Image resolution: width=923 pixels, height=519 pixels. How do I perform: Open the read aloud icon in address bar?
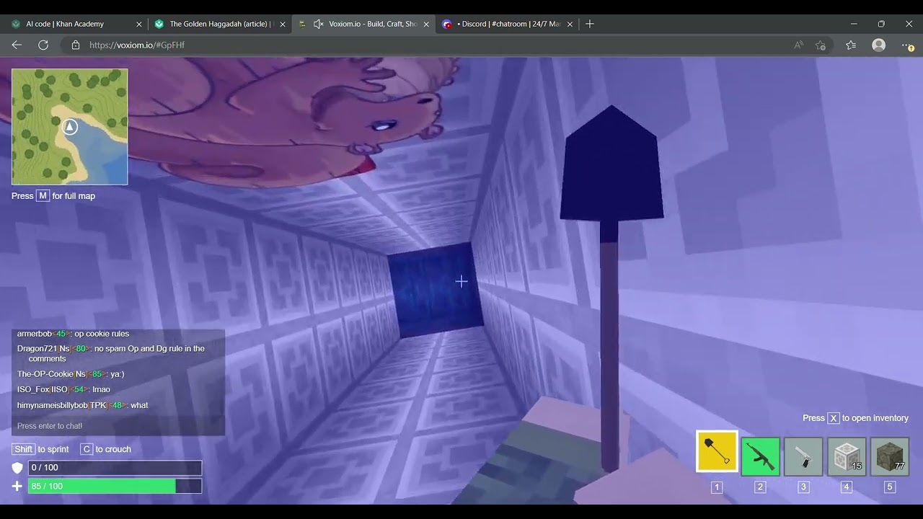pos(798,45)
